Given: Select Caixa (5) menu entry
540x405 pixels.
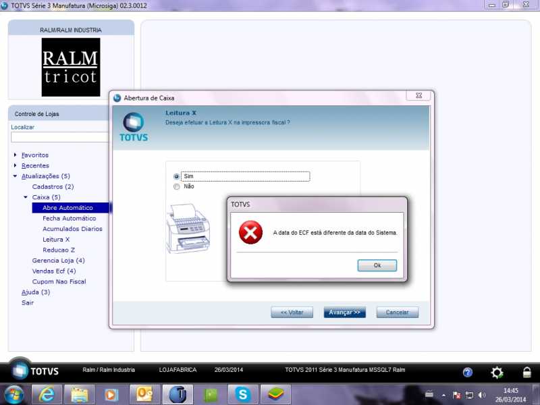Looking at the screenshot, I should click(46, 197).
